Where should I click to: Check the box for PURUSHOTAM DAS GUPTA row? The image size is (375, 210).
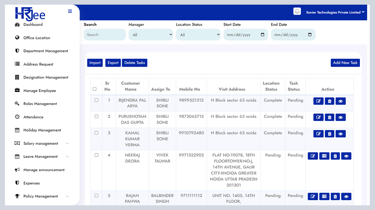click(96, 116)
